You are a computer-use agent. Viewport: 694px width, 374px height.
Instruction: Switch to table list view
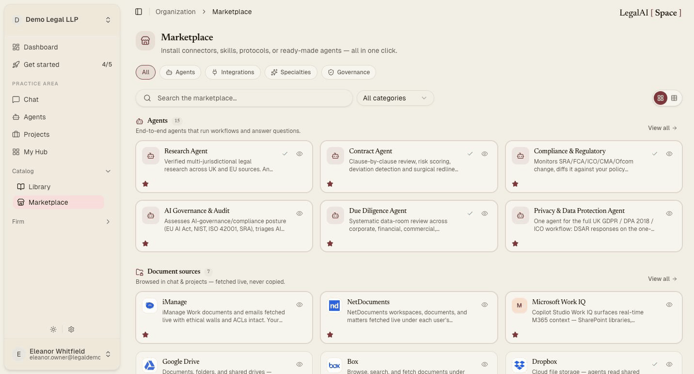(674, 98)
